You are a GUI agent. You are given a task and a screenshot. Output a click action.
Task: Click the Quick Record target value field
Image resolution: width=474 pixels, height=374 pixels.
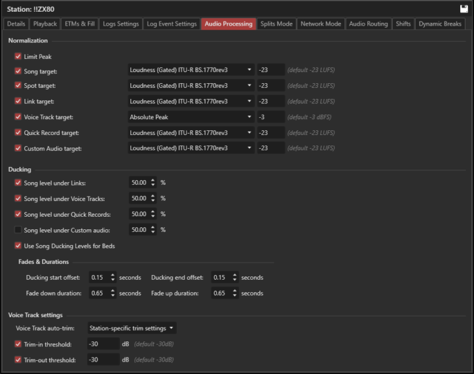coord(271,132)
